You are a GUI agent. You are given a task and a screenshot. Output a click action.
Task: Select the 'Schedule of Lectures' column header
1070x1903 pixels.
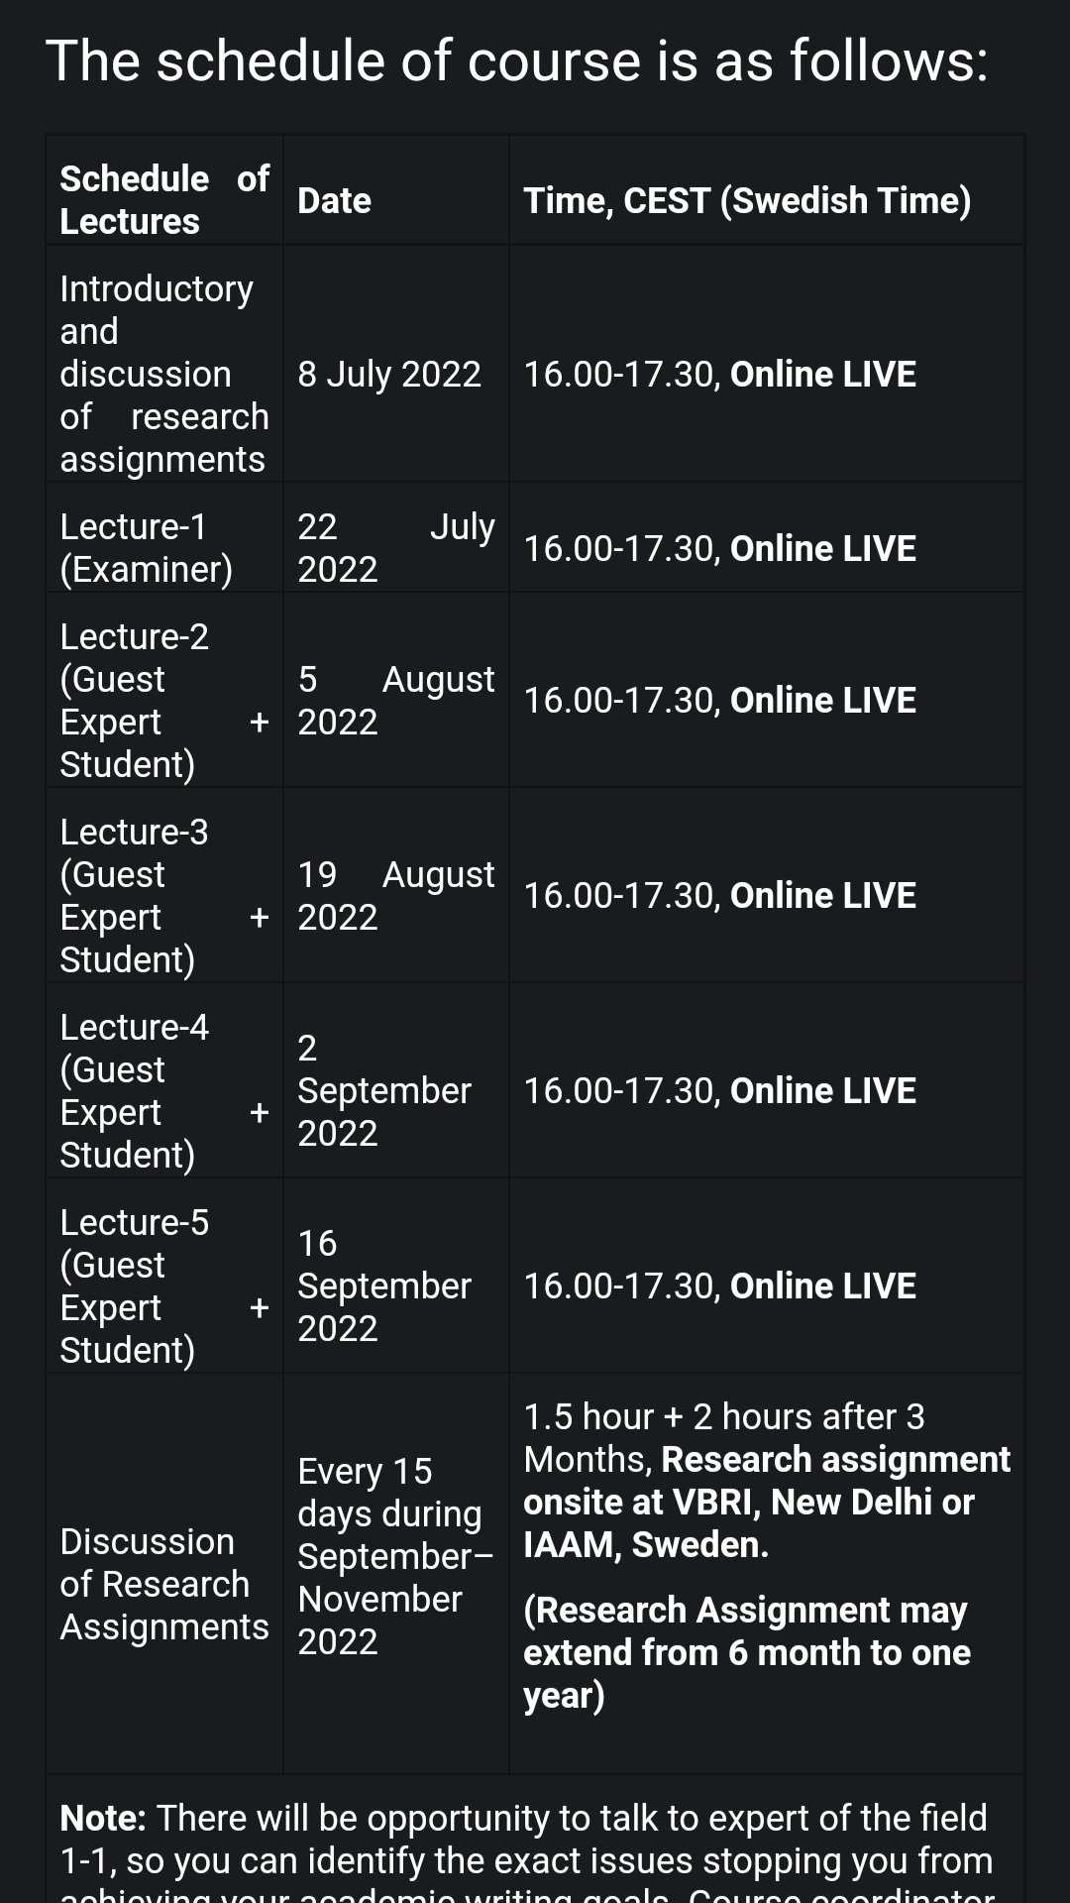pyautogui.click(x=164, y=200)
